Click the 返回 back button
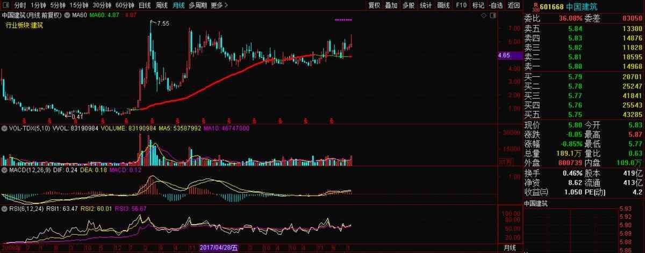The width and height of the screenshot is (645, 253). click(514, 5)
